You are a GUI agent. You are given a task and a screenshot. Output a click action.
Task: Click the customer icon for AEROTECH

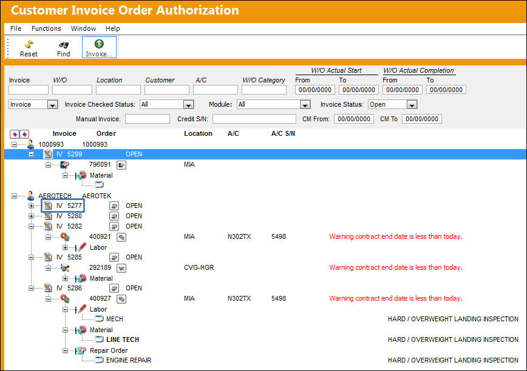pyautogui.click(x=30, y=196)
